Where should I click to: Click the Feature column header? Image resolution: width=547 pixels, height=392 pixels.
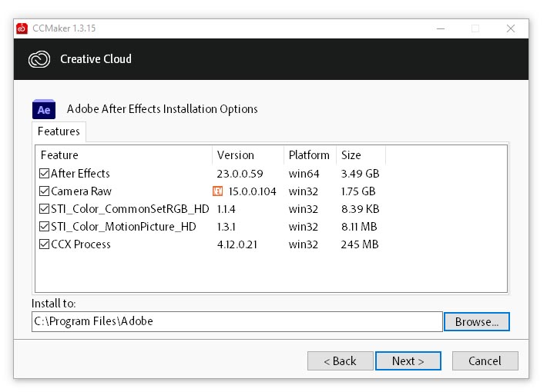(x=124, y=155)
